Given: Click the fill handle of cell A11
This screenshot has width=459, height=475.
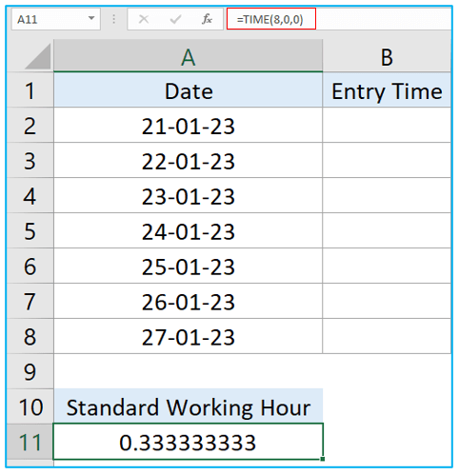Looking at the screenshot, I should [x=323, y=459].
